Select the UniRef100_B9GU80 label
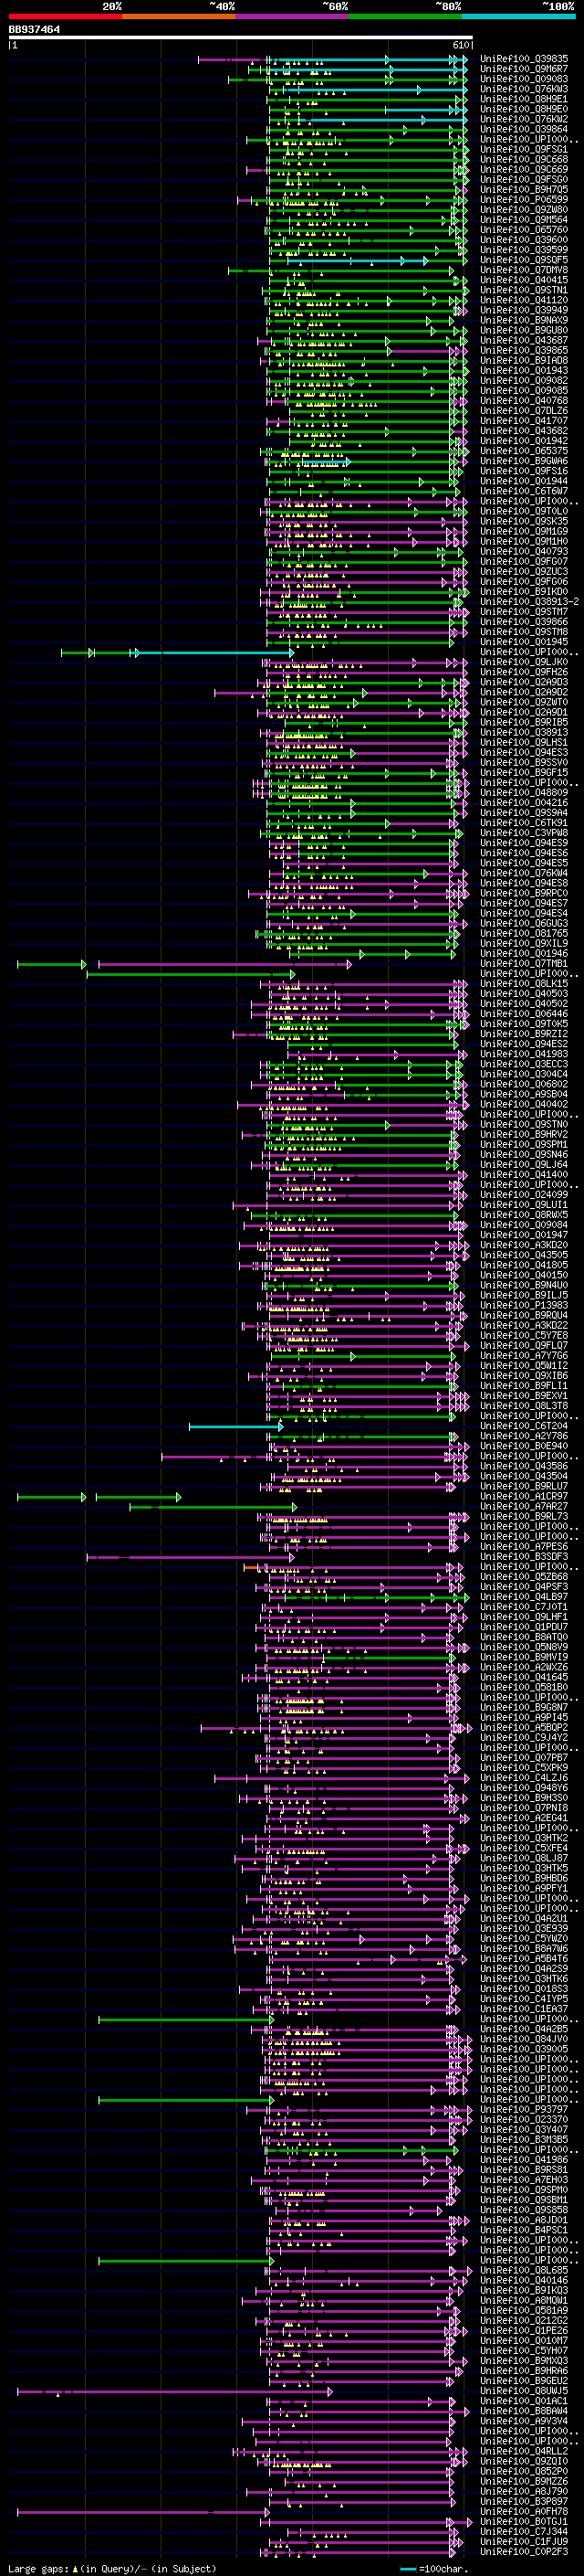 pyautogui.click(x=524, y=330)
